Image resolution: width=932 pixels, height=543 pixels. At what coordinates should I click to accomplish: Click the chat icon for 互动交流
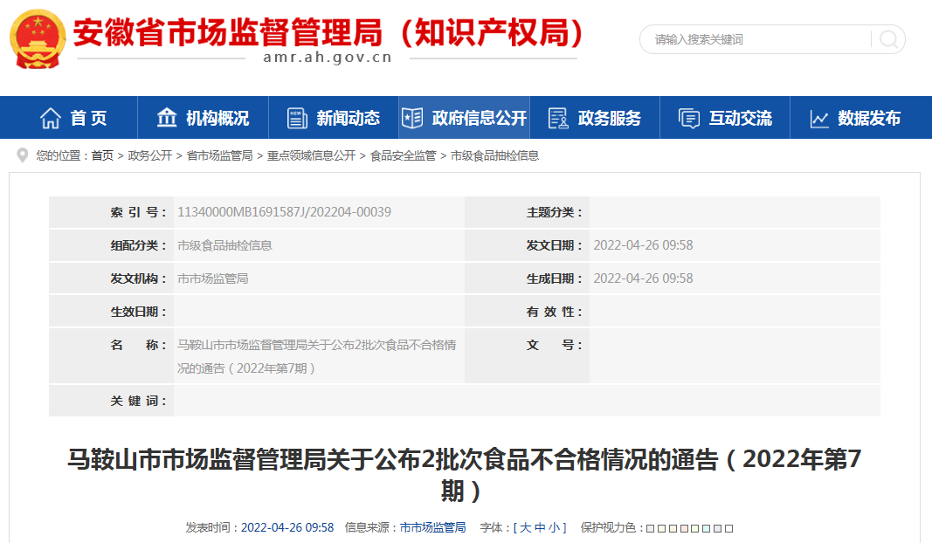pyautogui.click(x=689, y=118)
